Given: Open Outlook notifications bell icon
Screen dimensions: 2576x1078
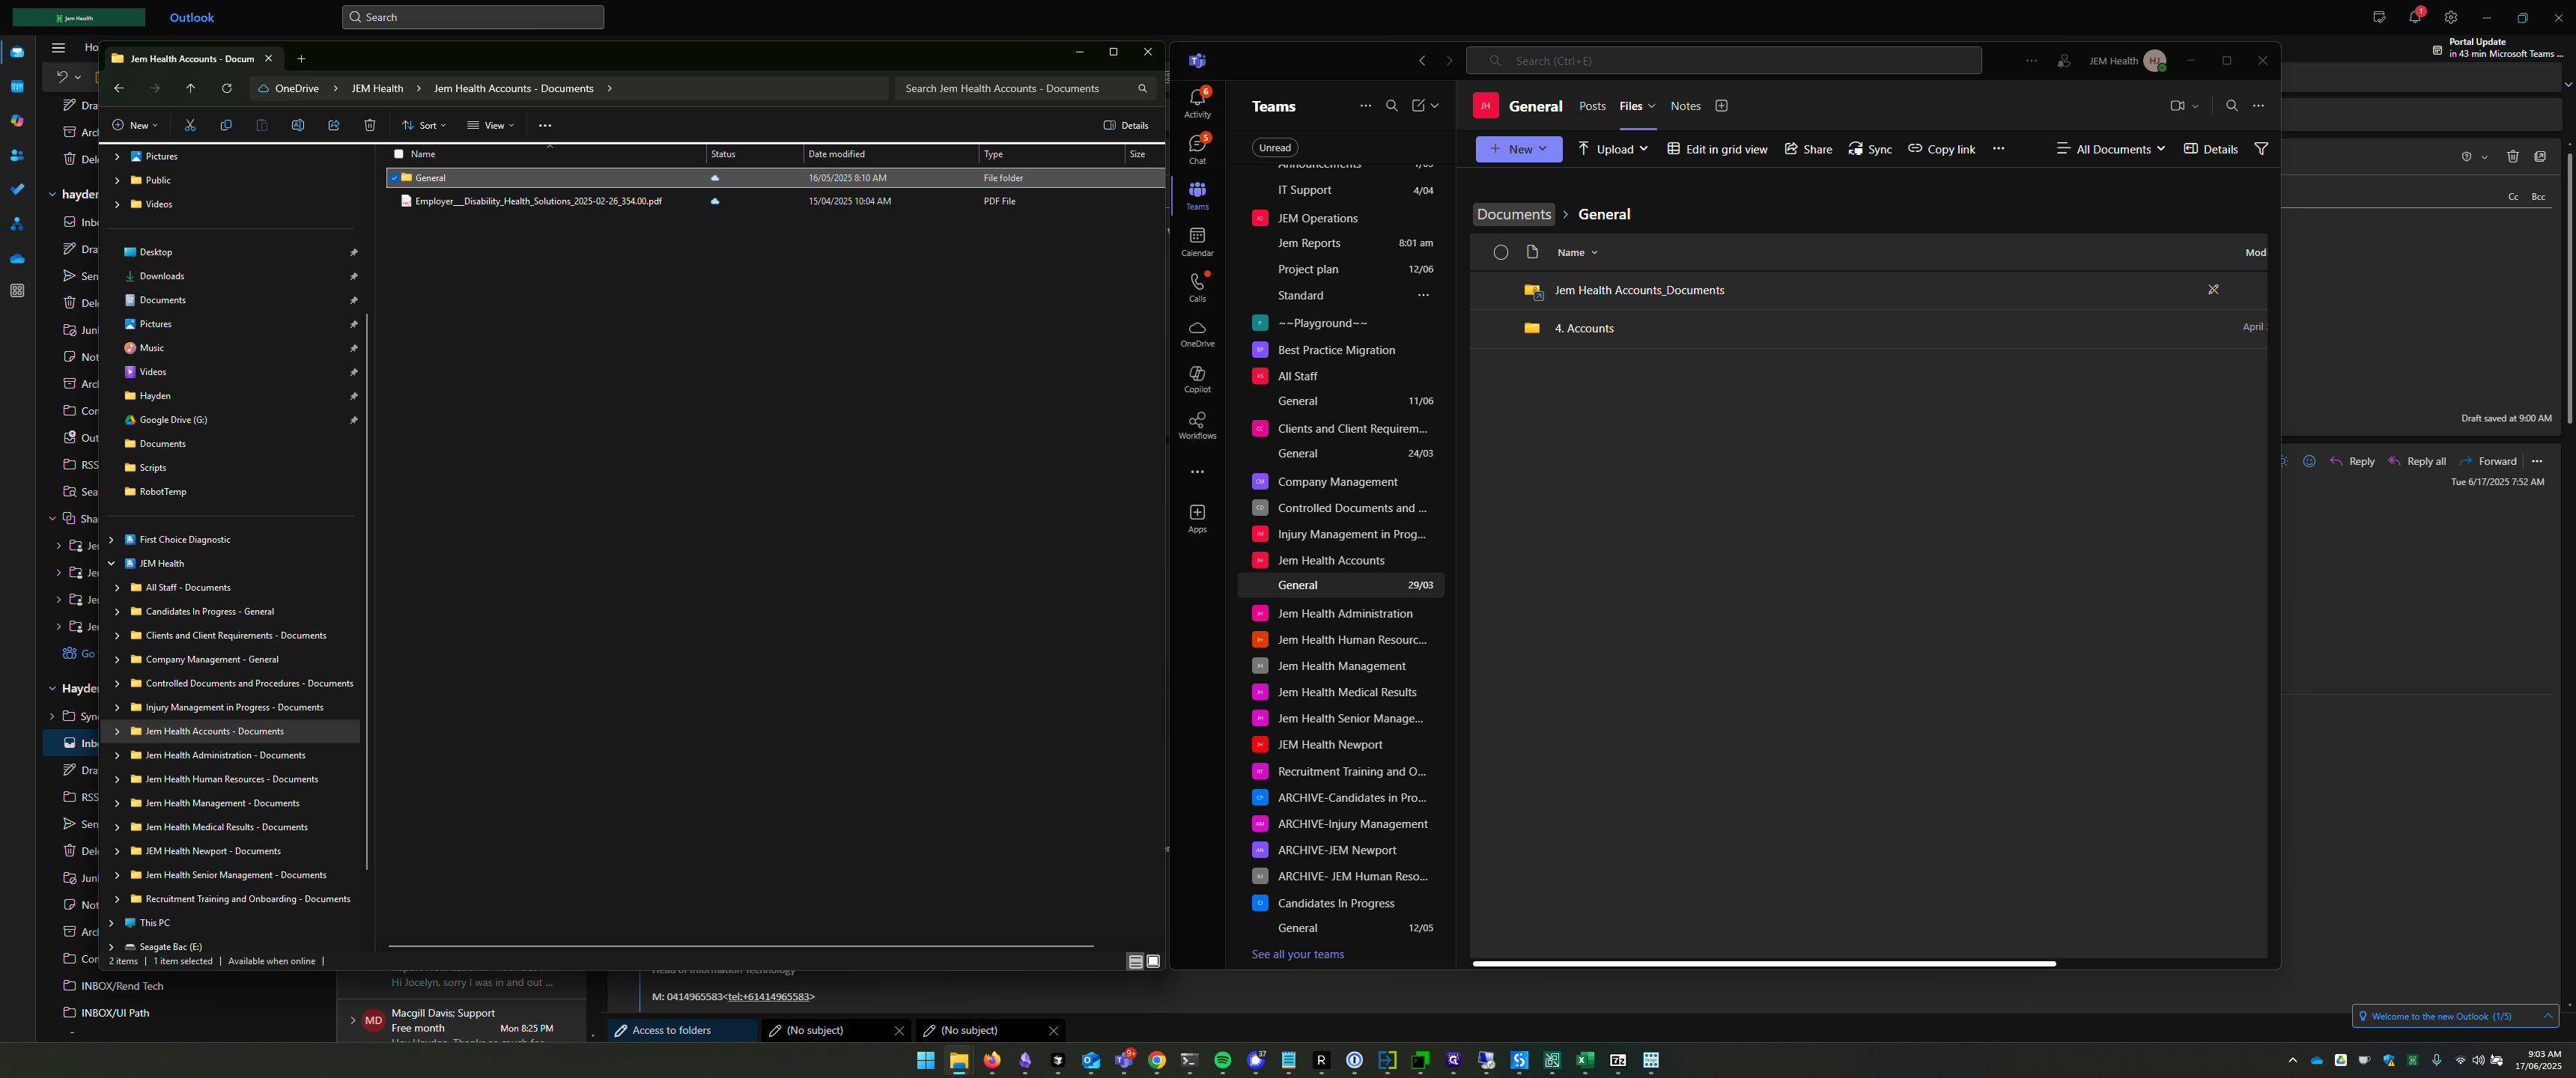Looking at the screenshot, I should (2414, 17).
